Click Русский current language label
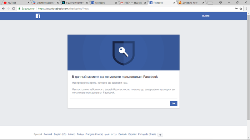This screenshot has height=140, width=250. click(38, 134)
